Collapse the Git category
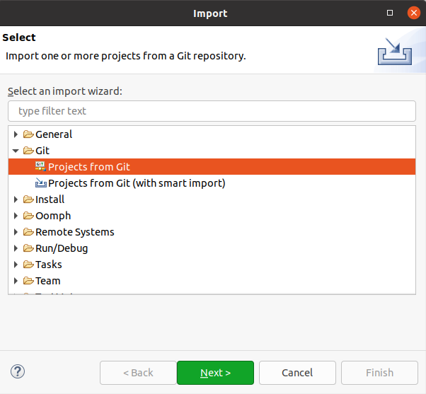Screen dimensions: 426x394 tap(16, 151)
